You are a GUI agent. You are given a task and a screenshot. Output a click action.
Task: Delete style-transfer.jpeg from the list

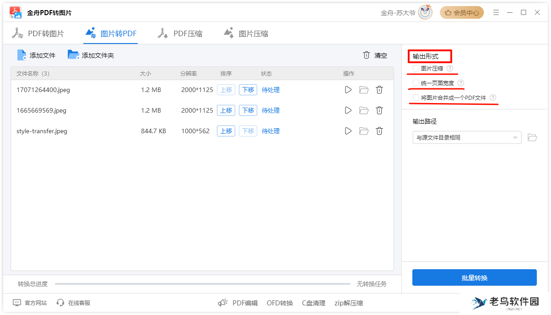[x=379, y=131]
